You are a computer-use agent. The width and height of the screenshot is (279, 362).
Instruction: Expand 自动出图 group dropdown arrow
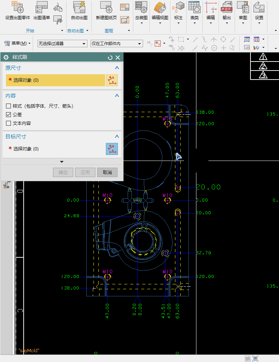(87, 31)
